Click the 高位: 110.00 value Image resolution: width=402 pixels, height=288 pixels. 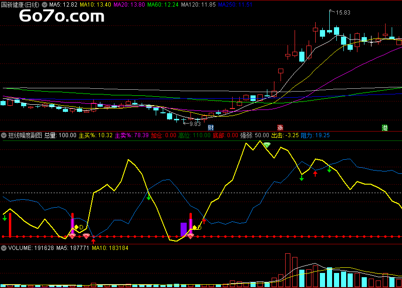(194, 135)
